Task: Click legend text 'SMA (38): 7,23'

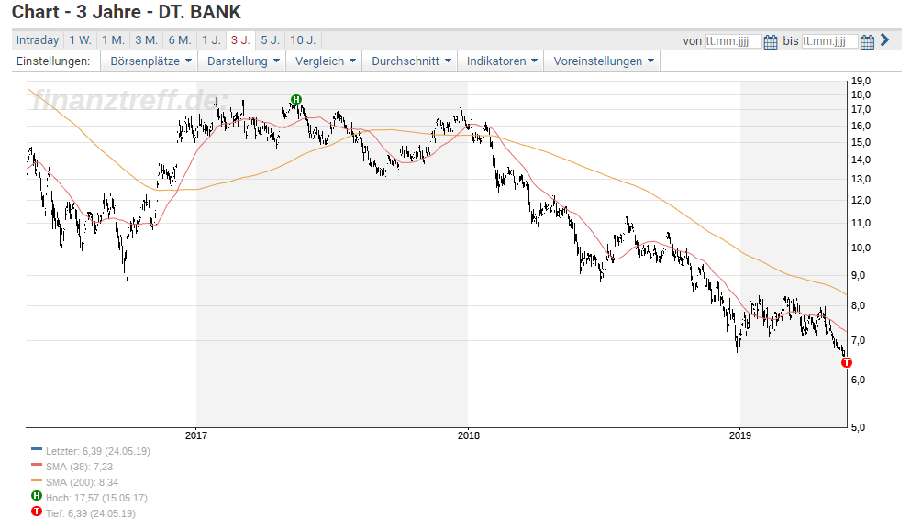Action: [79, 467]
